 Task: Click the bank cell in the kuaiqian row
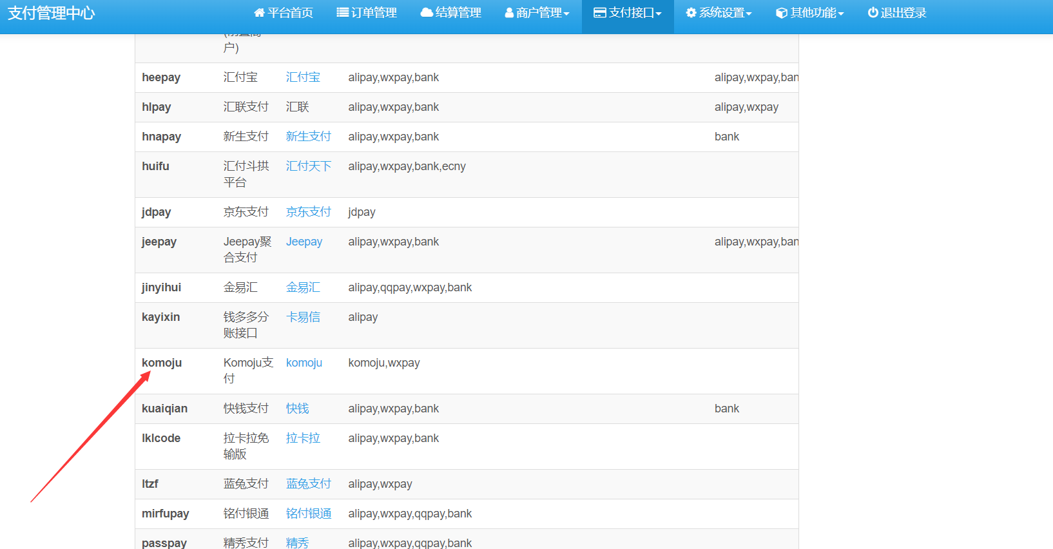727,409
